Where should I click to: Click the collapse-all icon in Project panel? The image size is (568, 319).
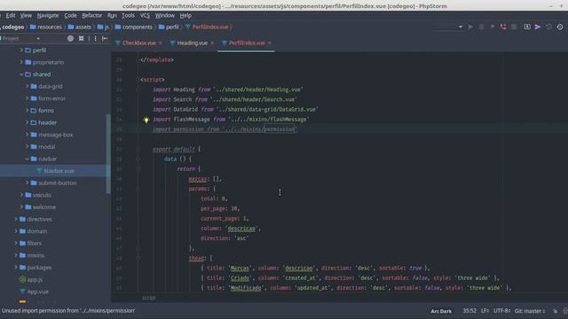(81, 38)
